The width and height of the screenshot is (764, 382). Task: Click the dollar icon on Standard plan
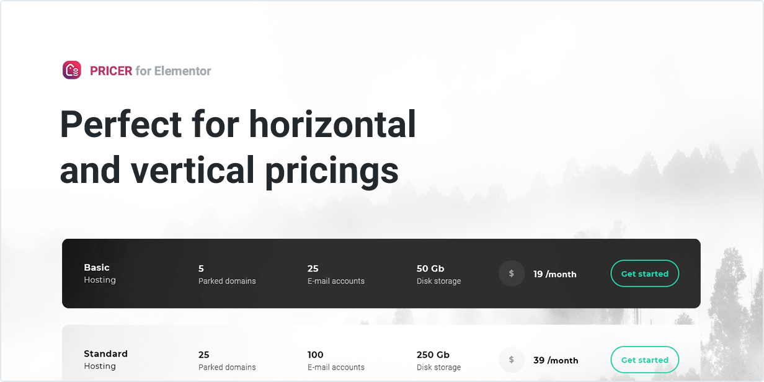512,360
